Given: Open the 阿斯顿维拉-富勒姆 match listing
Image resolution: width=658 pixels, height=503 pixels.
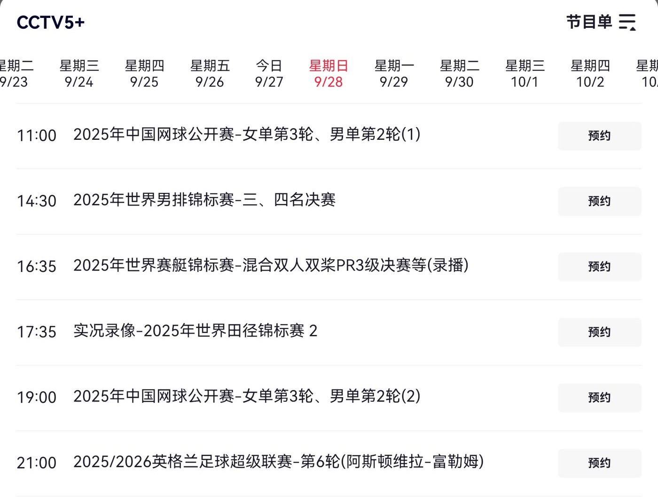Looking at the screenshot, I should (278, 462).
